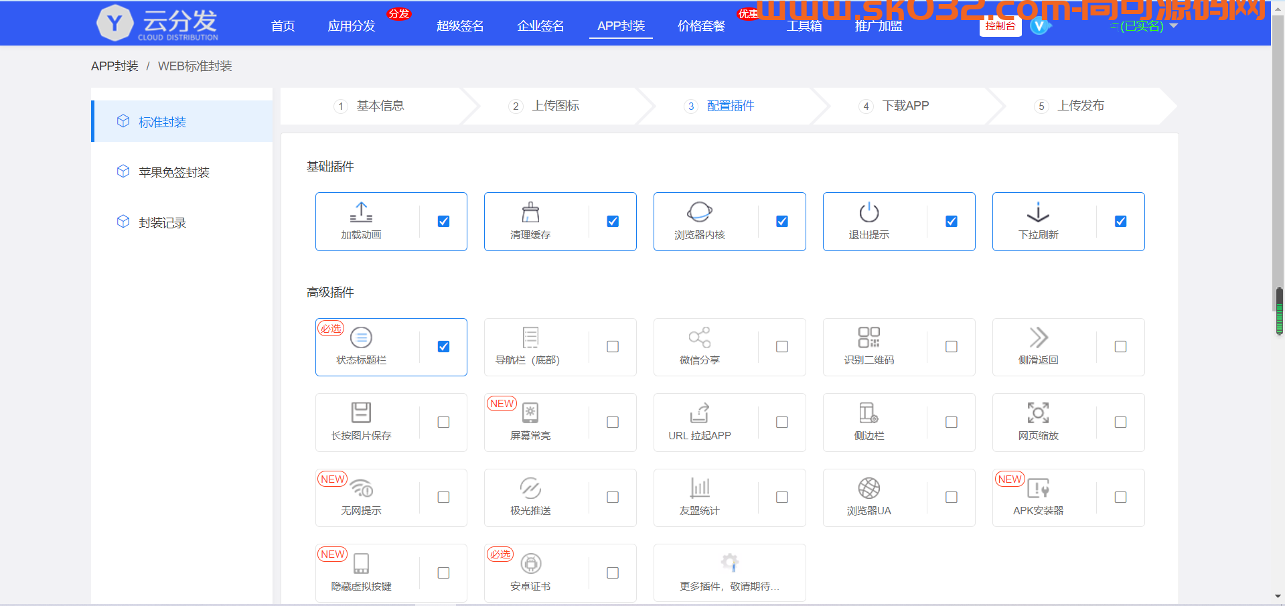Go to step 4 下载APP
The height and width of the screenshot is (606, 1285).
895,106
